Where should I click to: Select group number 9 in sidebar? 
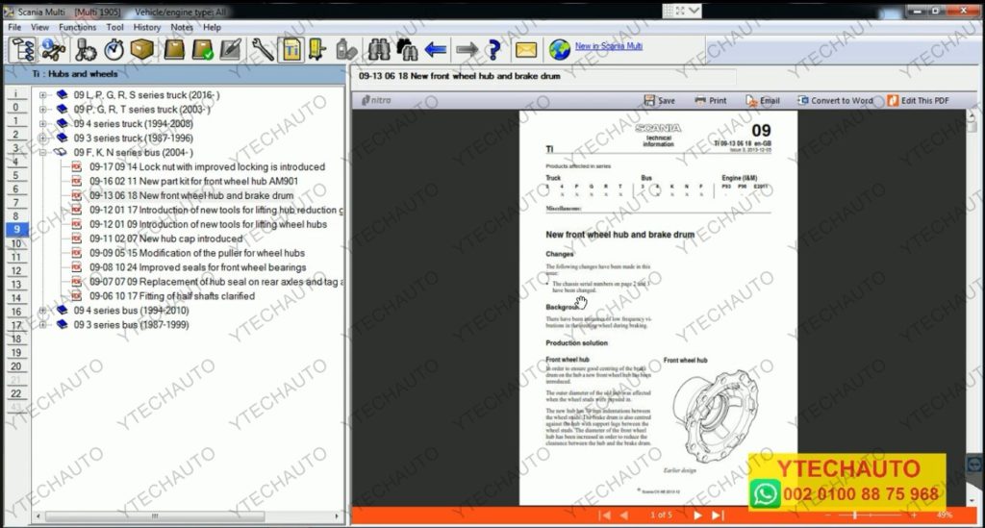coord(17,230)
